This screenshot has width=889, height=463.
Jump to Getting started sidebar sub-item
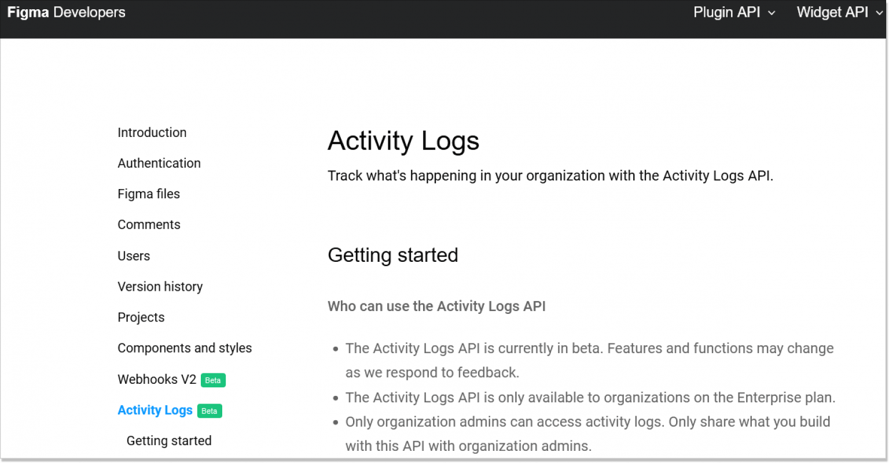(x=169, y=440)
